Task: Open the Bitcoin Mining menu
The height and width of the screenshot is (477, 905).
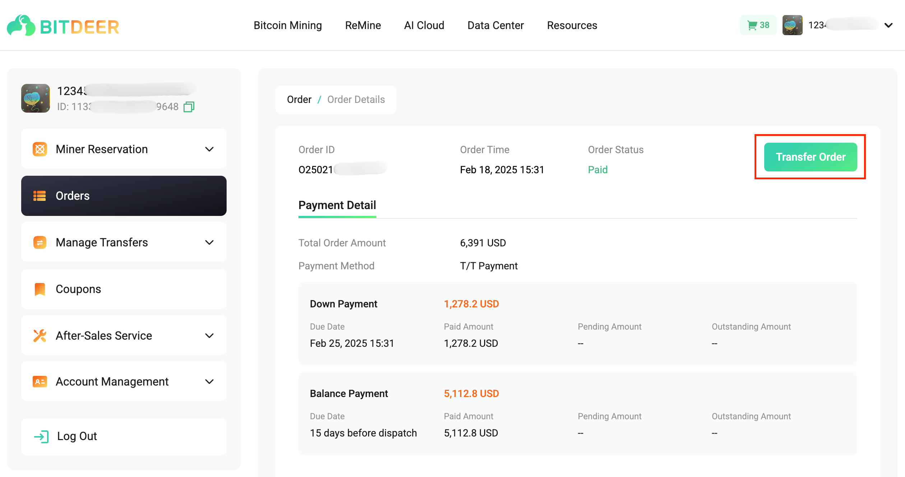Action: coord(288,25)
